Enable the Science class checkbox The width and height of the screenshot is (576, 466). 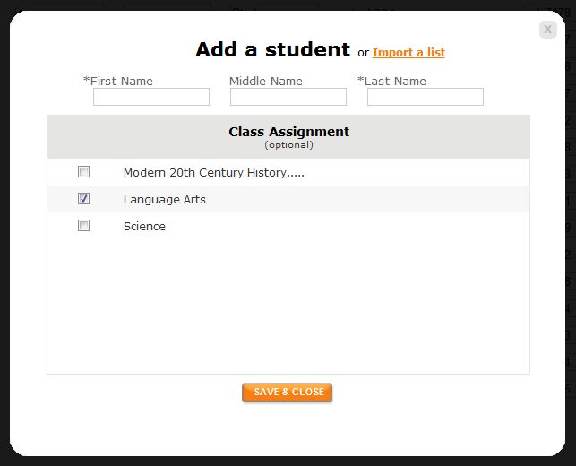[x=84, y=226]
